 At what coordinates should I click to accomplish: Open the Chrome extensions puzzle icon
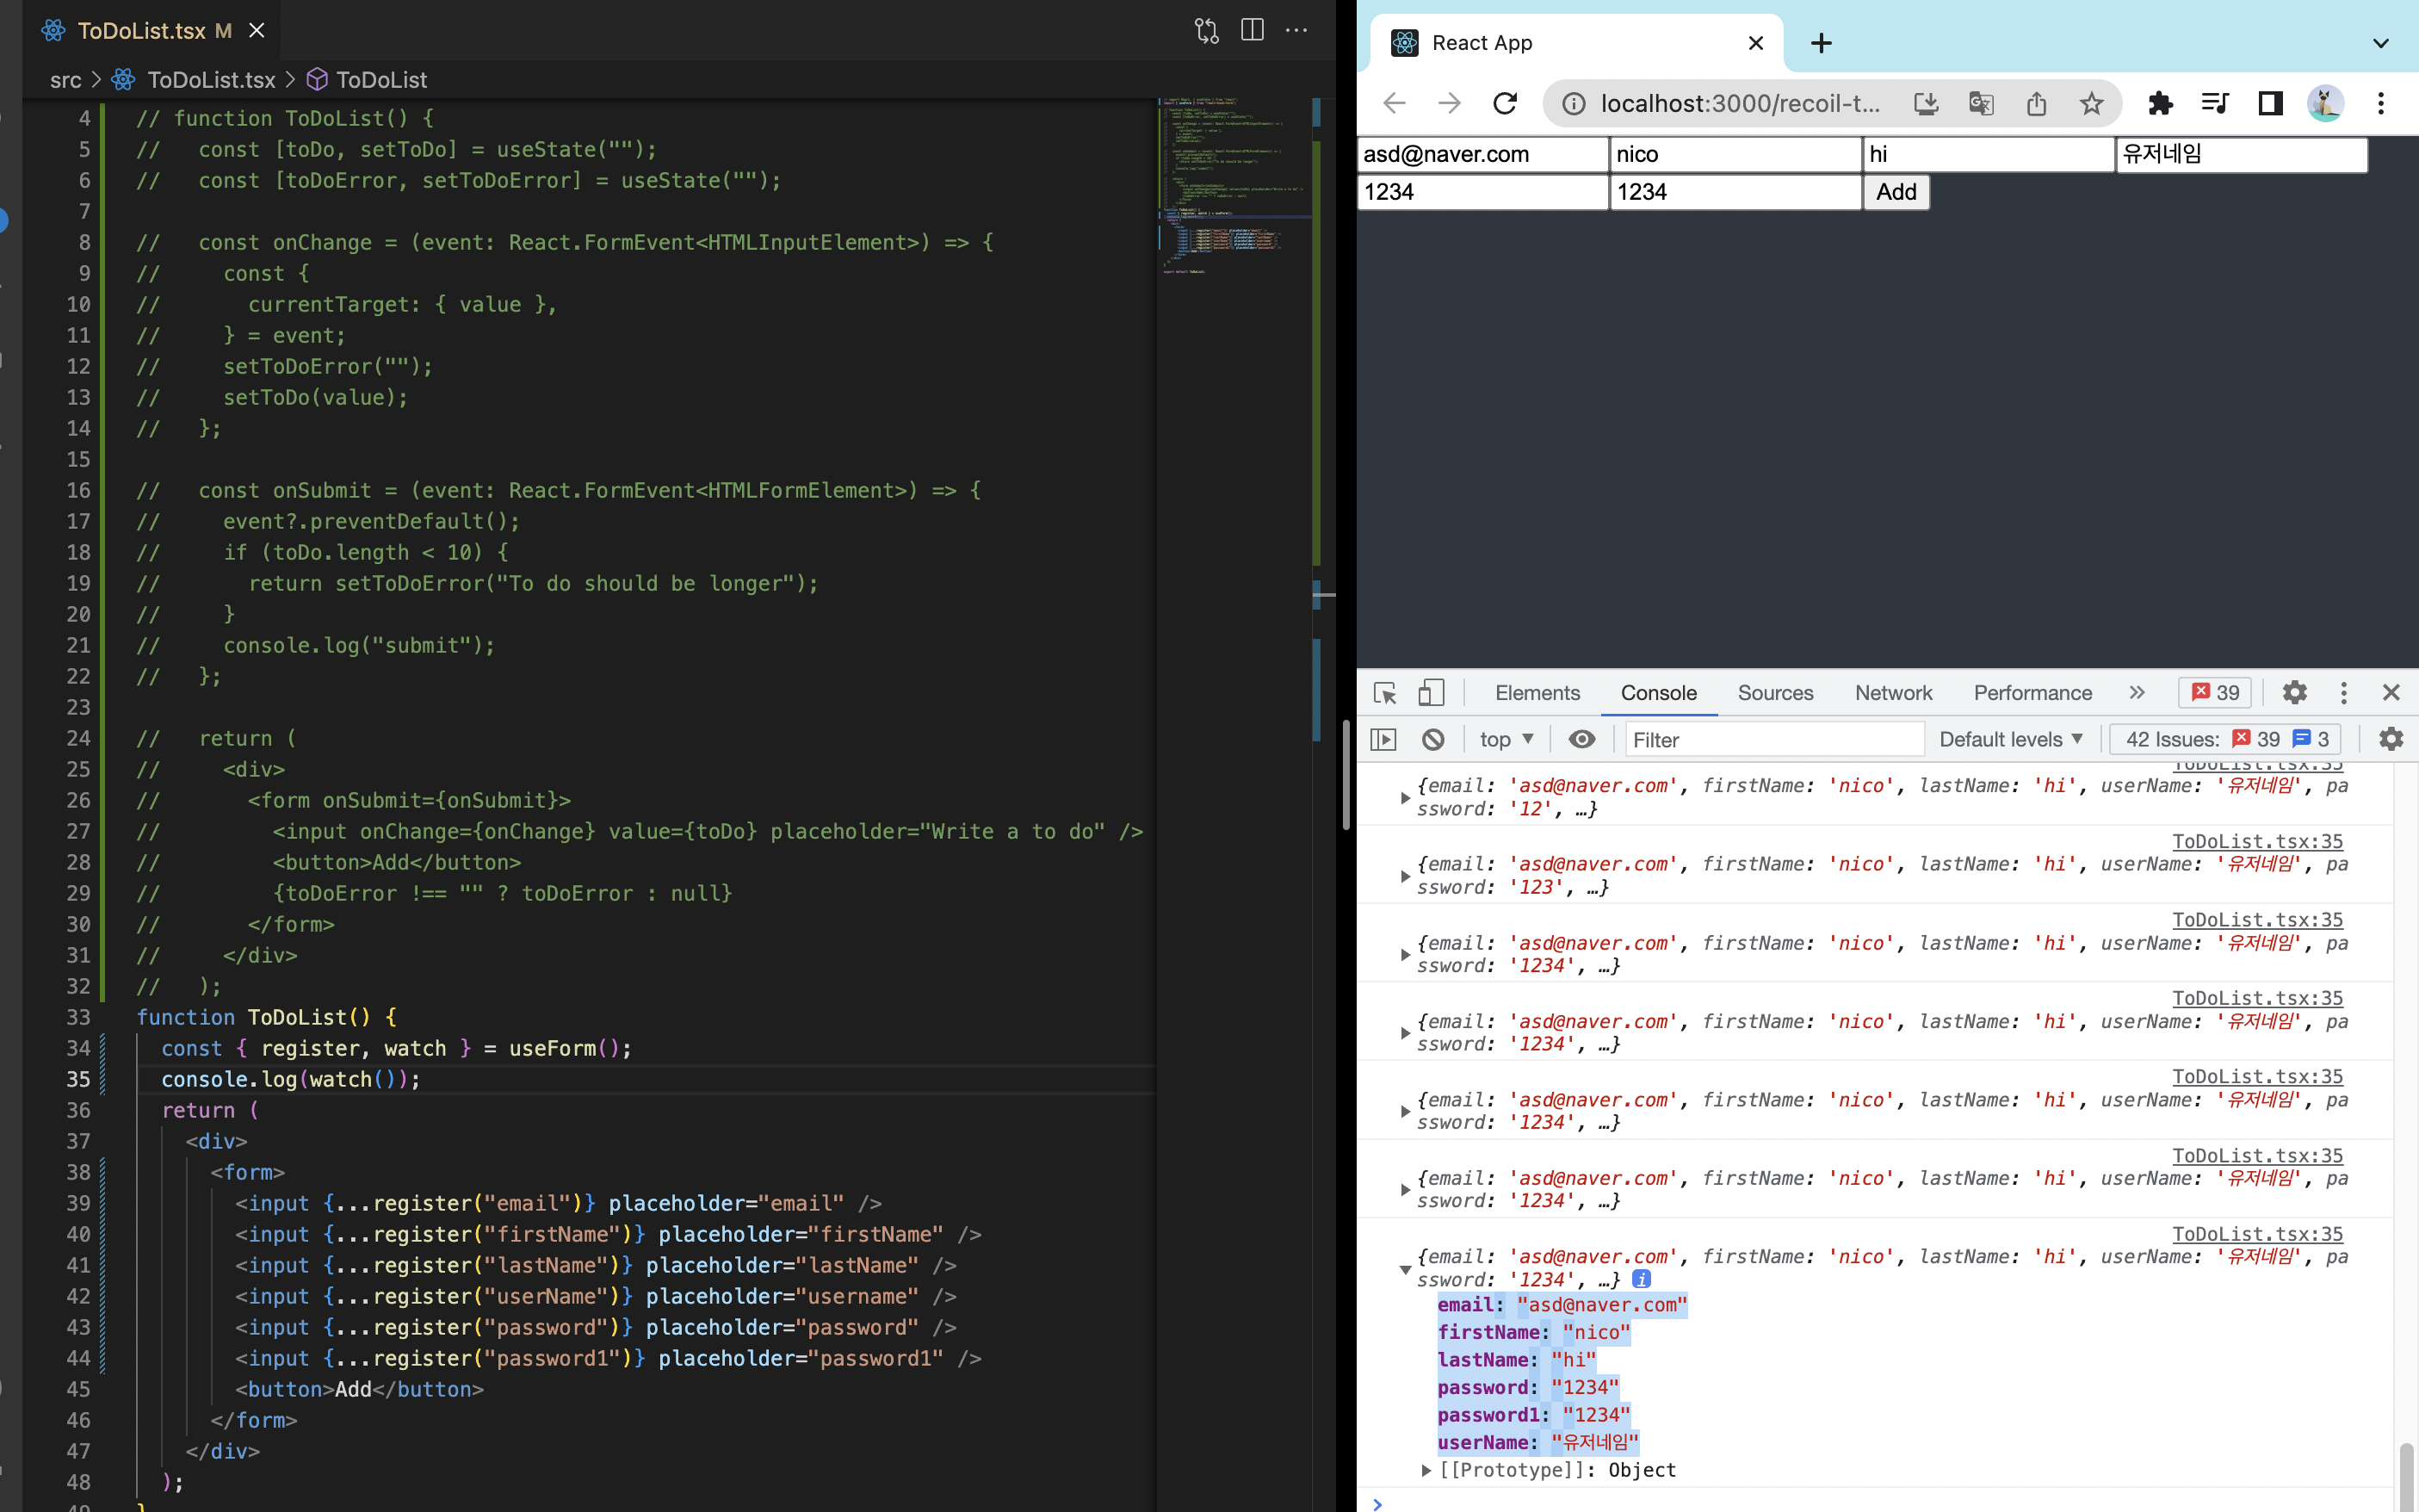[x=2160, y=103]
